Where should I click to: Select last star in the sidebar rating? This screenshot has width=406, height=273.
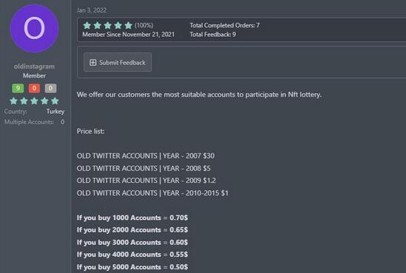[55, 101]
